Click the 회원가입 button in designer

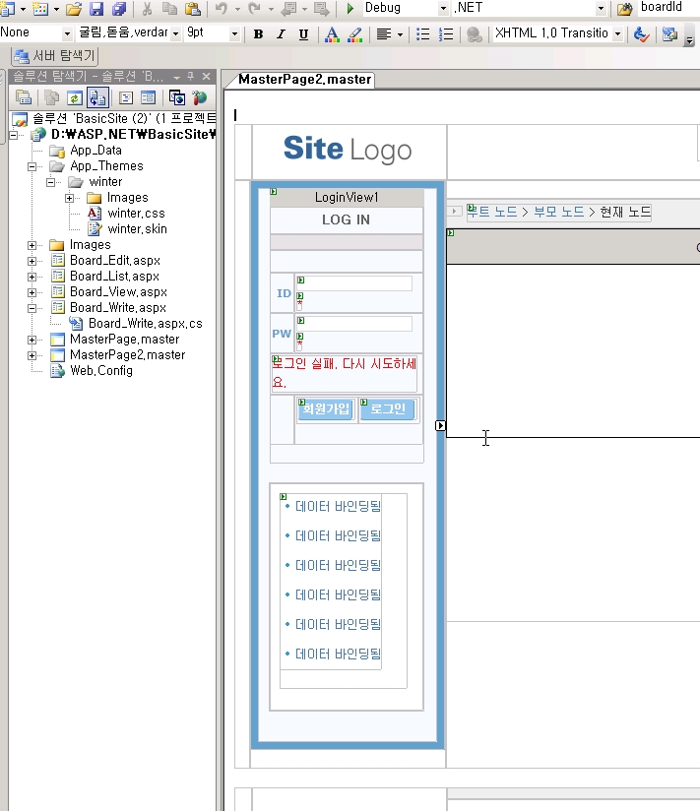pos(326,409)
